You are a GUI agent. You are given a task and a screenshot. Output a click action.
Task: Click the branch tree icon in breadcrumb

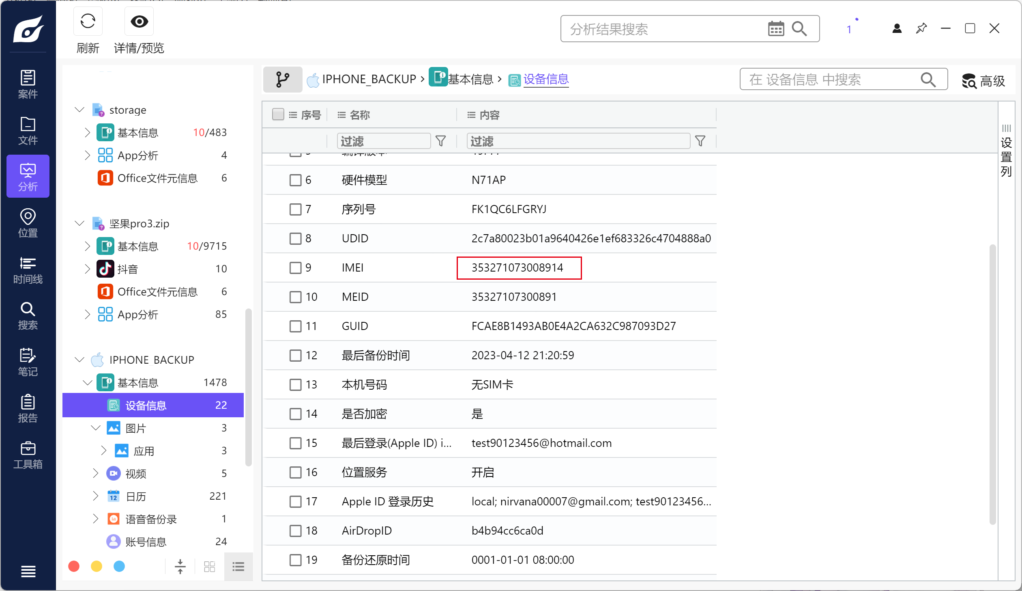pos(282,79)
